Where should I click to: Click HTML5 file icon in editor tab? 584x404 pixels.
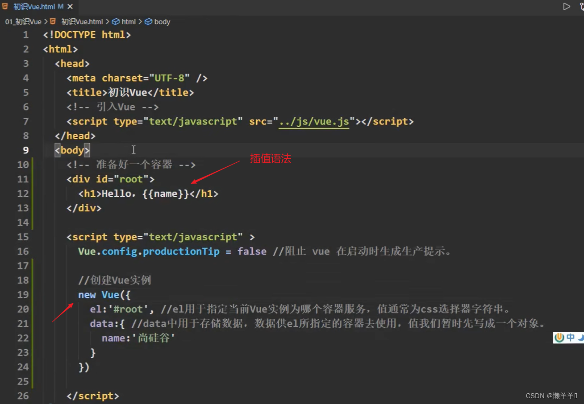(x=5, y=7)
